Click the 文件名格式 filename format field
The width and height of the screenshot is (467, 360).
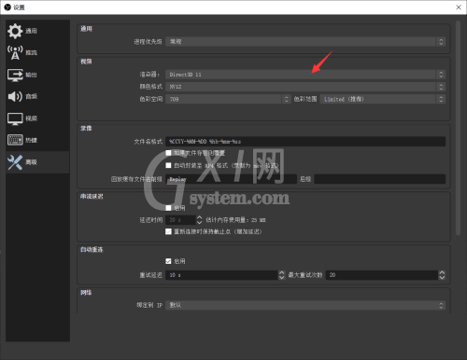[305, 142]
